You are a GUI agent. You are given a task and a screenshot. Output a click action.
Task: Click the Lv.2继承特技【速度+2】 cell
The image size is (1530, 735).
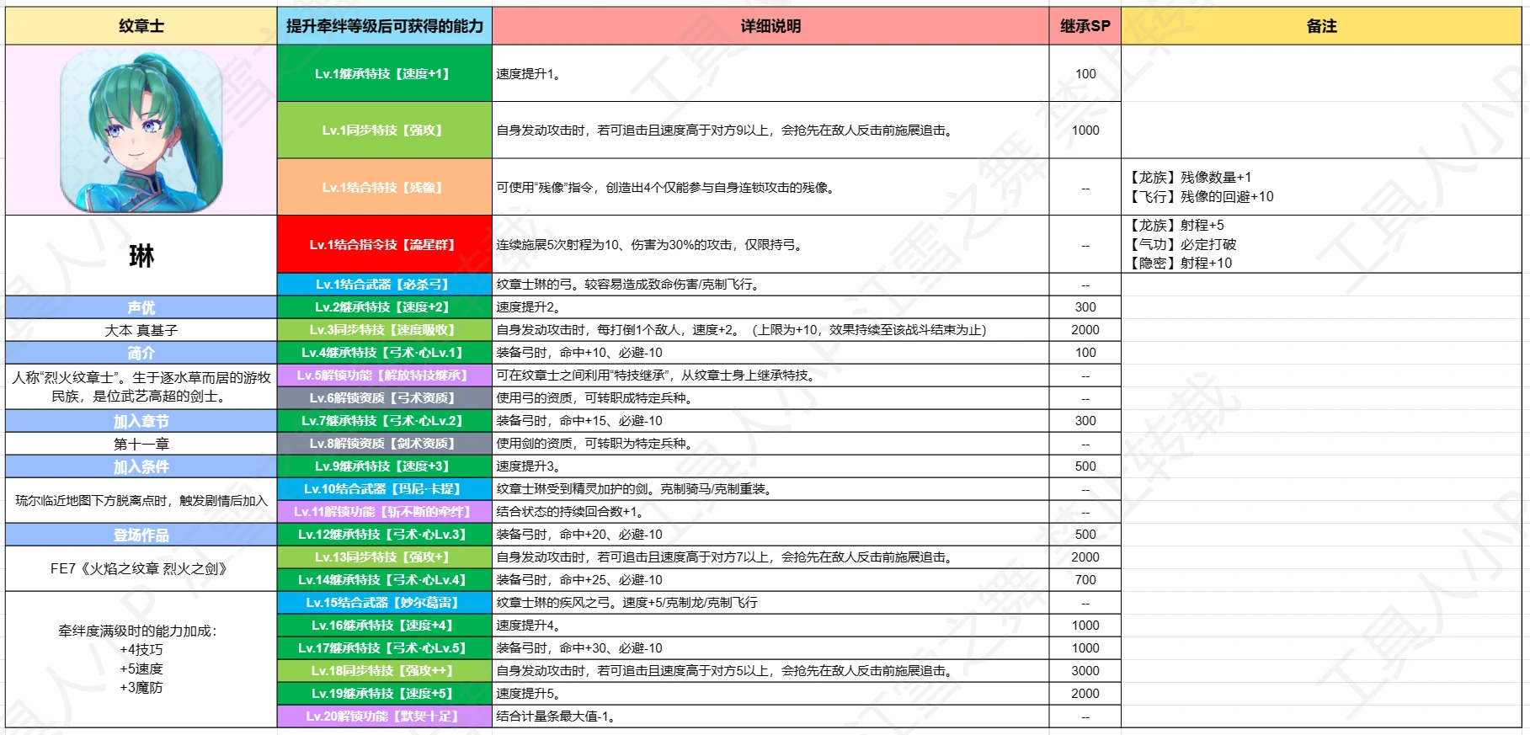pyautogui.click(x=385, y=307)
